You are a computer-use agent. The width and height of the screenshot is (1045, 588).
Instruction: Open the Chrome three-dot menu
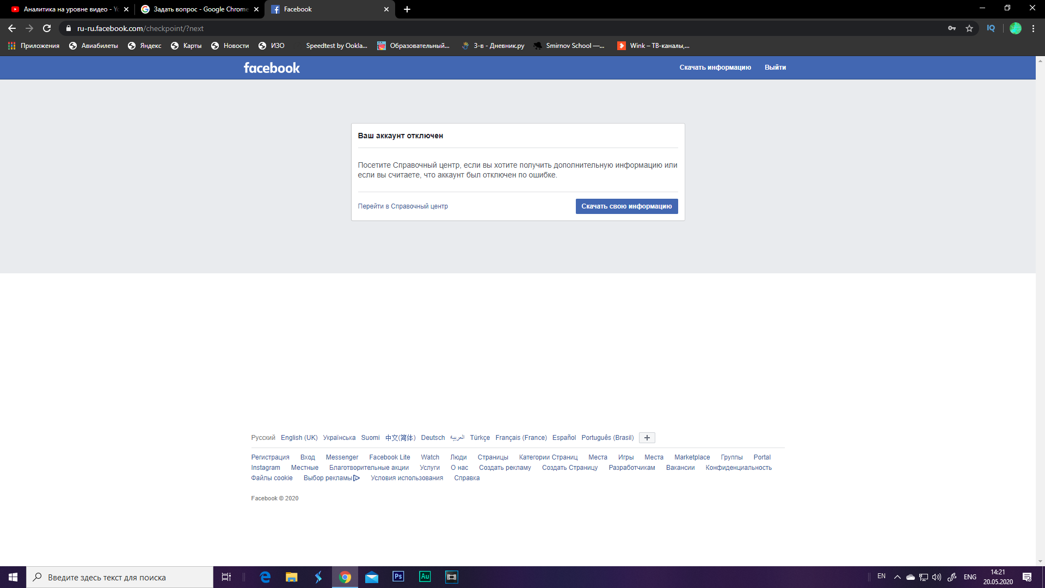[x=1033, y=28]
